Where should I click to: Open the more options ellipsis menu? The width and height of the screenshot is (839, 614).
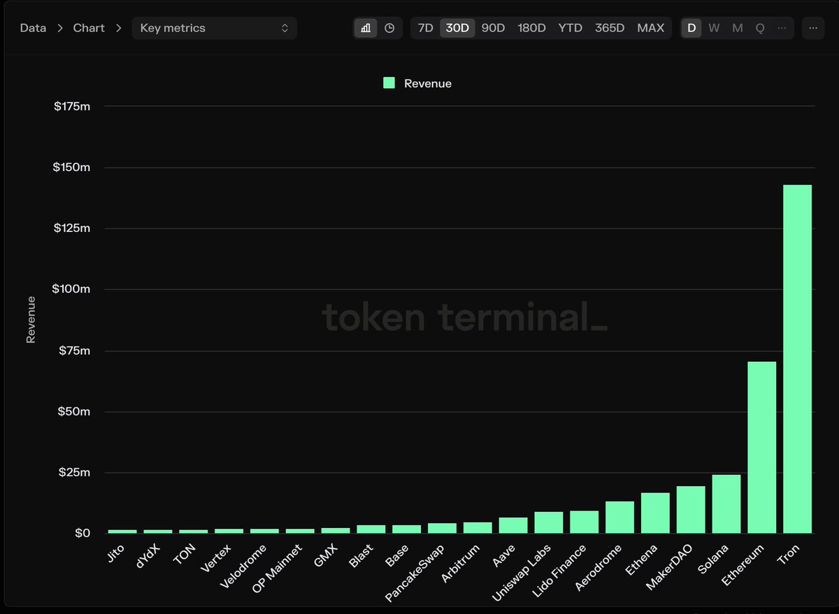pos(812,28)
